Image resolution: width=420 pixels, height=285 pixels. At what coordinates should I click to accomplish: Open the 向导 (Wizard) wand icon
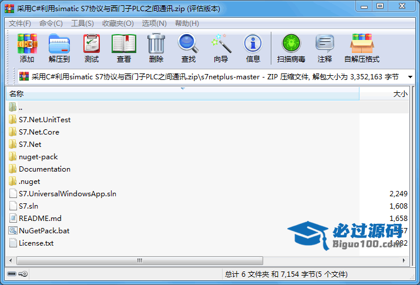pos(221,43)
